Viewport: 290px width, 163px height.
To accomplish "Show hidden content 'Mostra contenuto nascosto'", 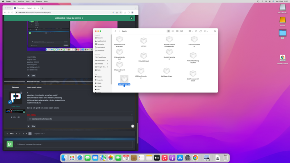I will pyautogui.click(x=42, y=119).
